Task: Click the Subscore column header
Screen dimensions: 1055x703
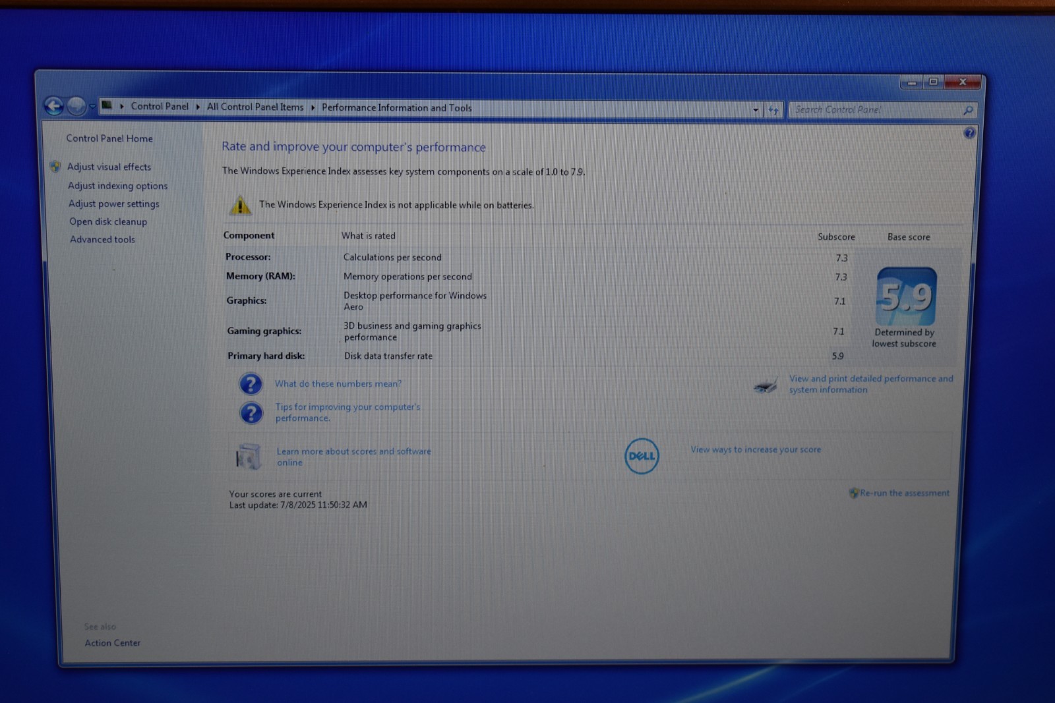Action: point(837,237)
